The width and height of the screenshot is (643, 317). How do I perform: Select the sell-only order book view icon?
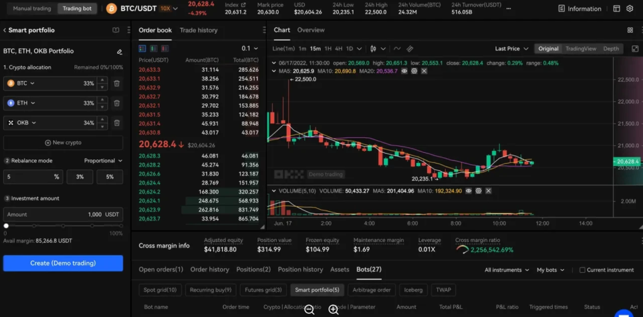click(165, 48)
